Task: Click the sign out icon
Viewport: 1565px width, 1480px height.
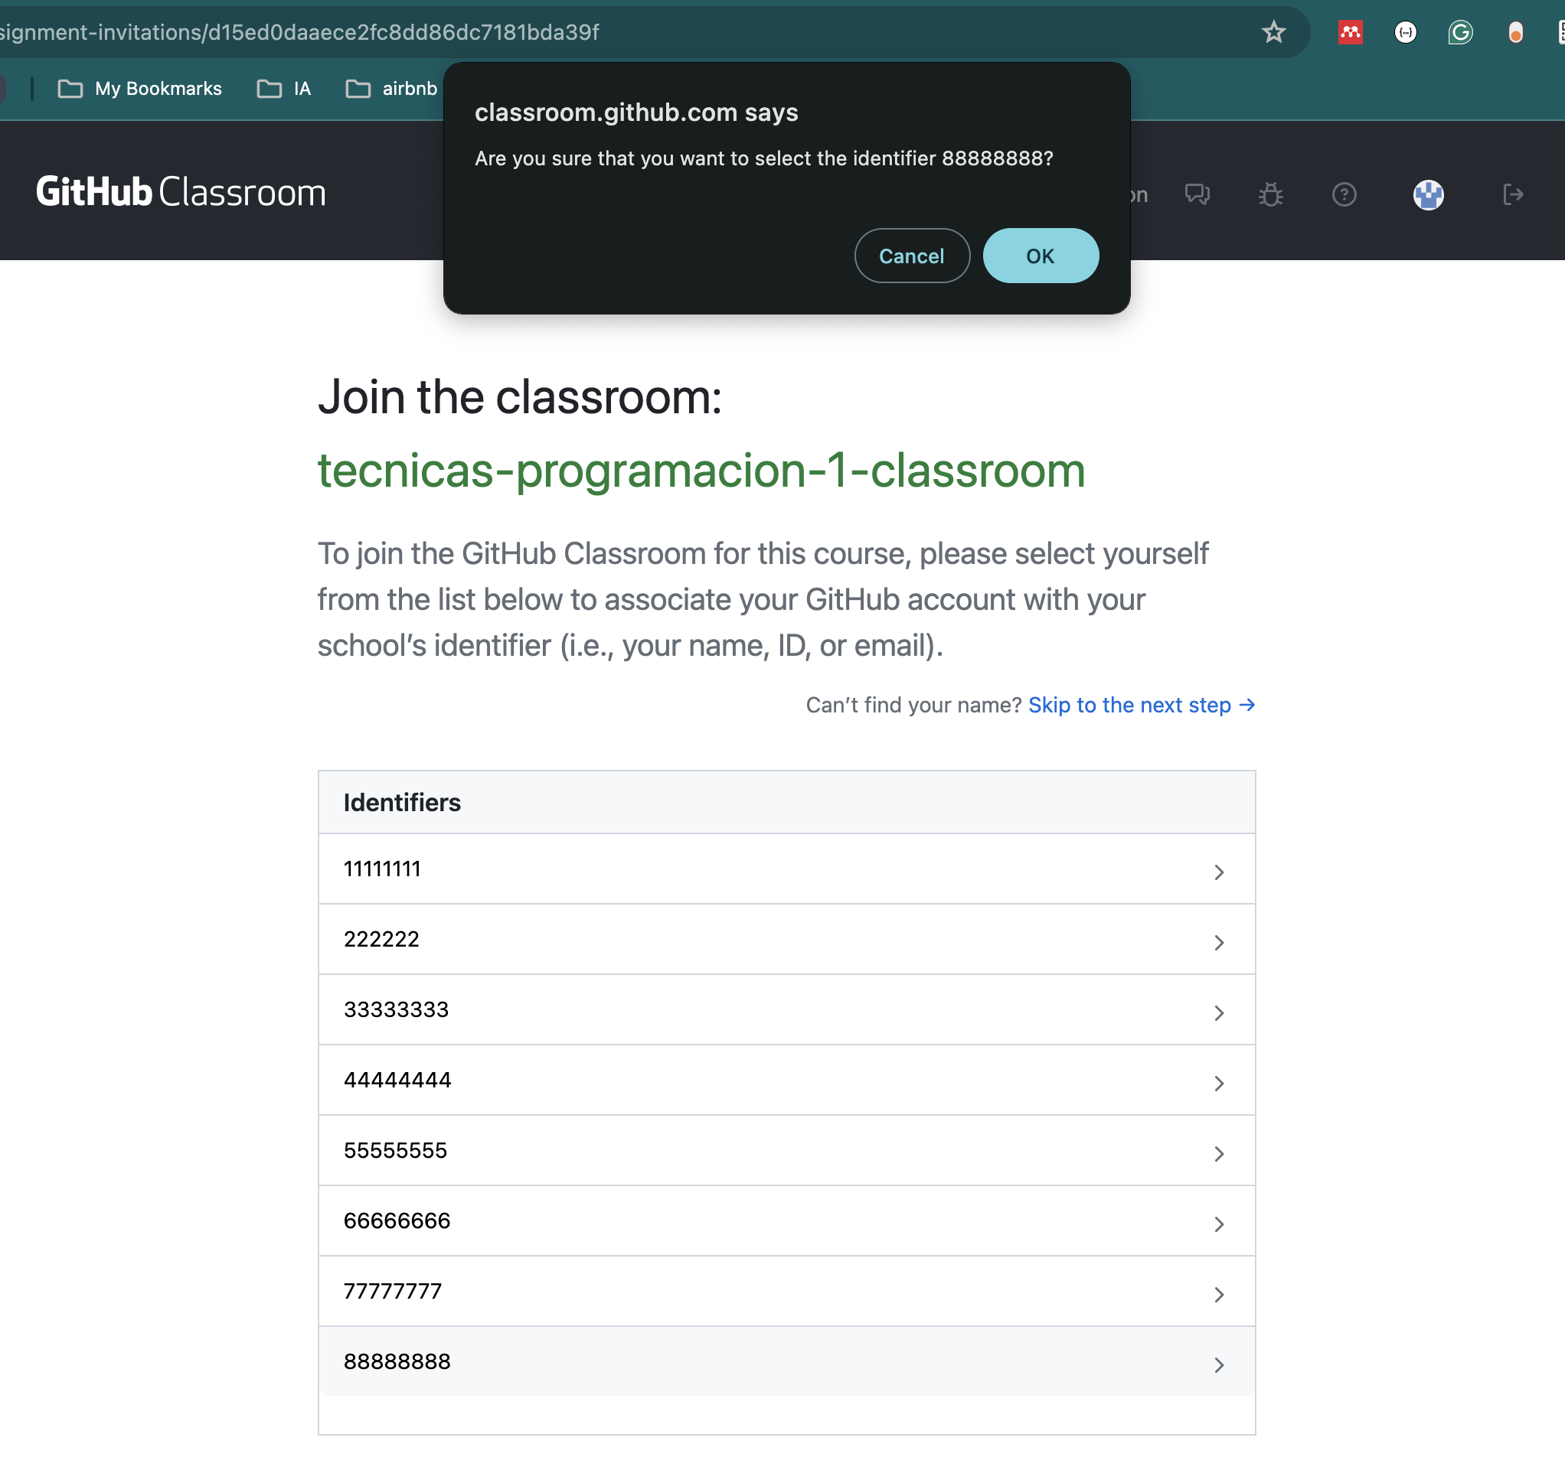Action: tap(1512, 194)
